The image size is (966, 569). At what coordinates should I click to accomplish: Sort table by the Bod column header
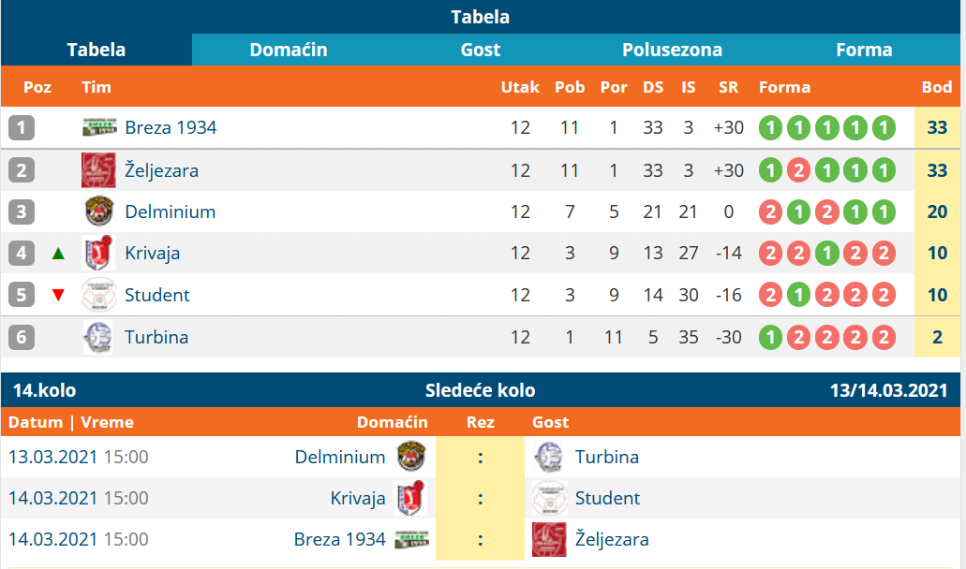click(x=937, y=87)
